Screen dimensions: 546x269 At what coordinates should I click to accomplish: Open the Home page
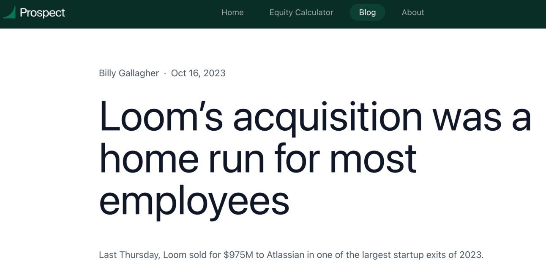click(x=232, y=12)
